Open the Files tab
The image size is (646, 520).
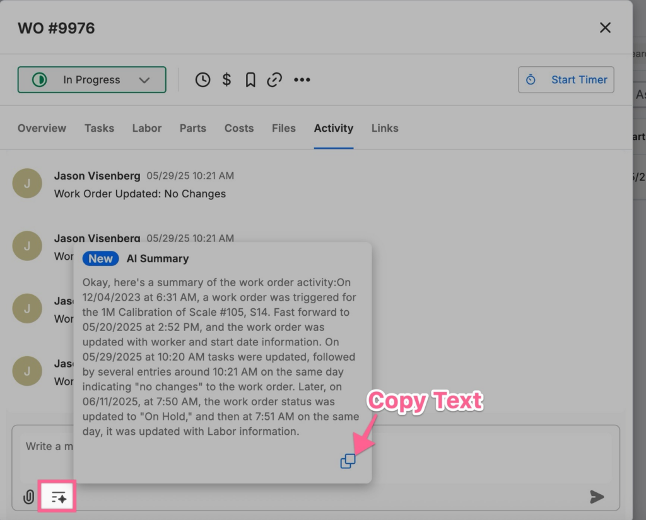click(284, 128)
